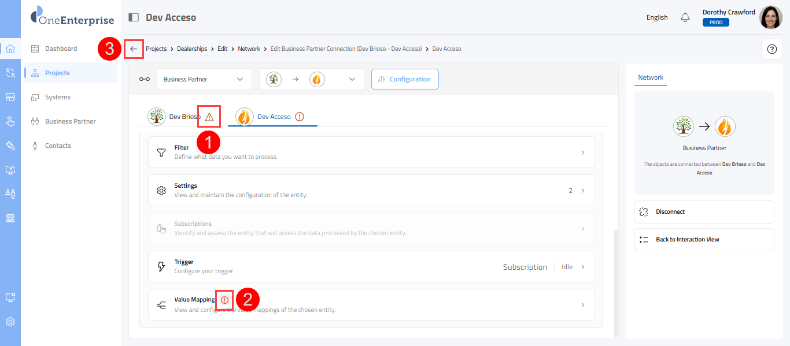Open the home icon in left rail

pos(10,49)
